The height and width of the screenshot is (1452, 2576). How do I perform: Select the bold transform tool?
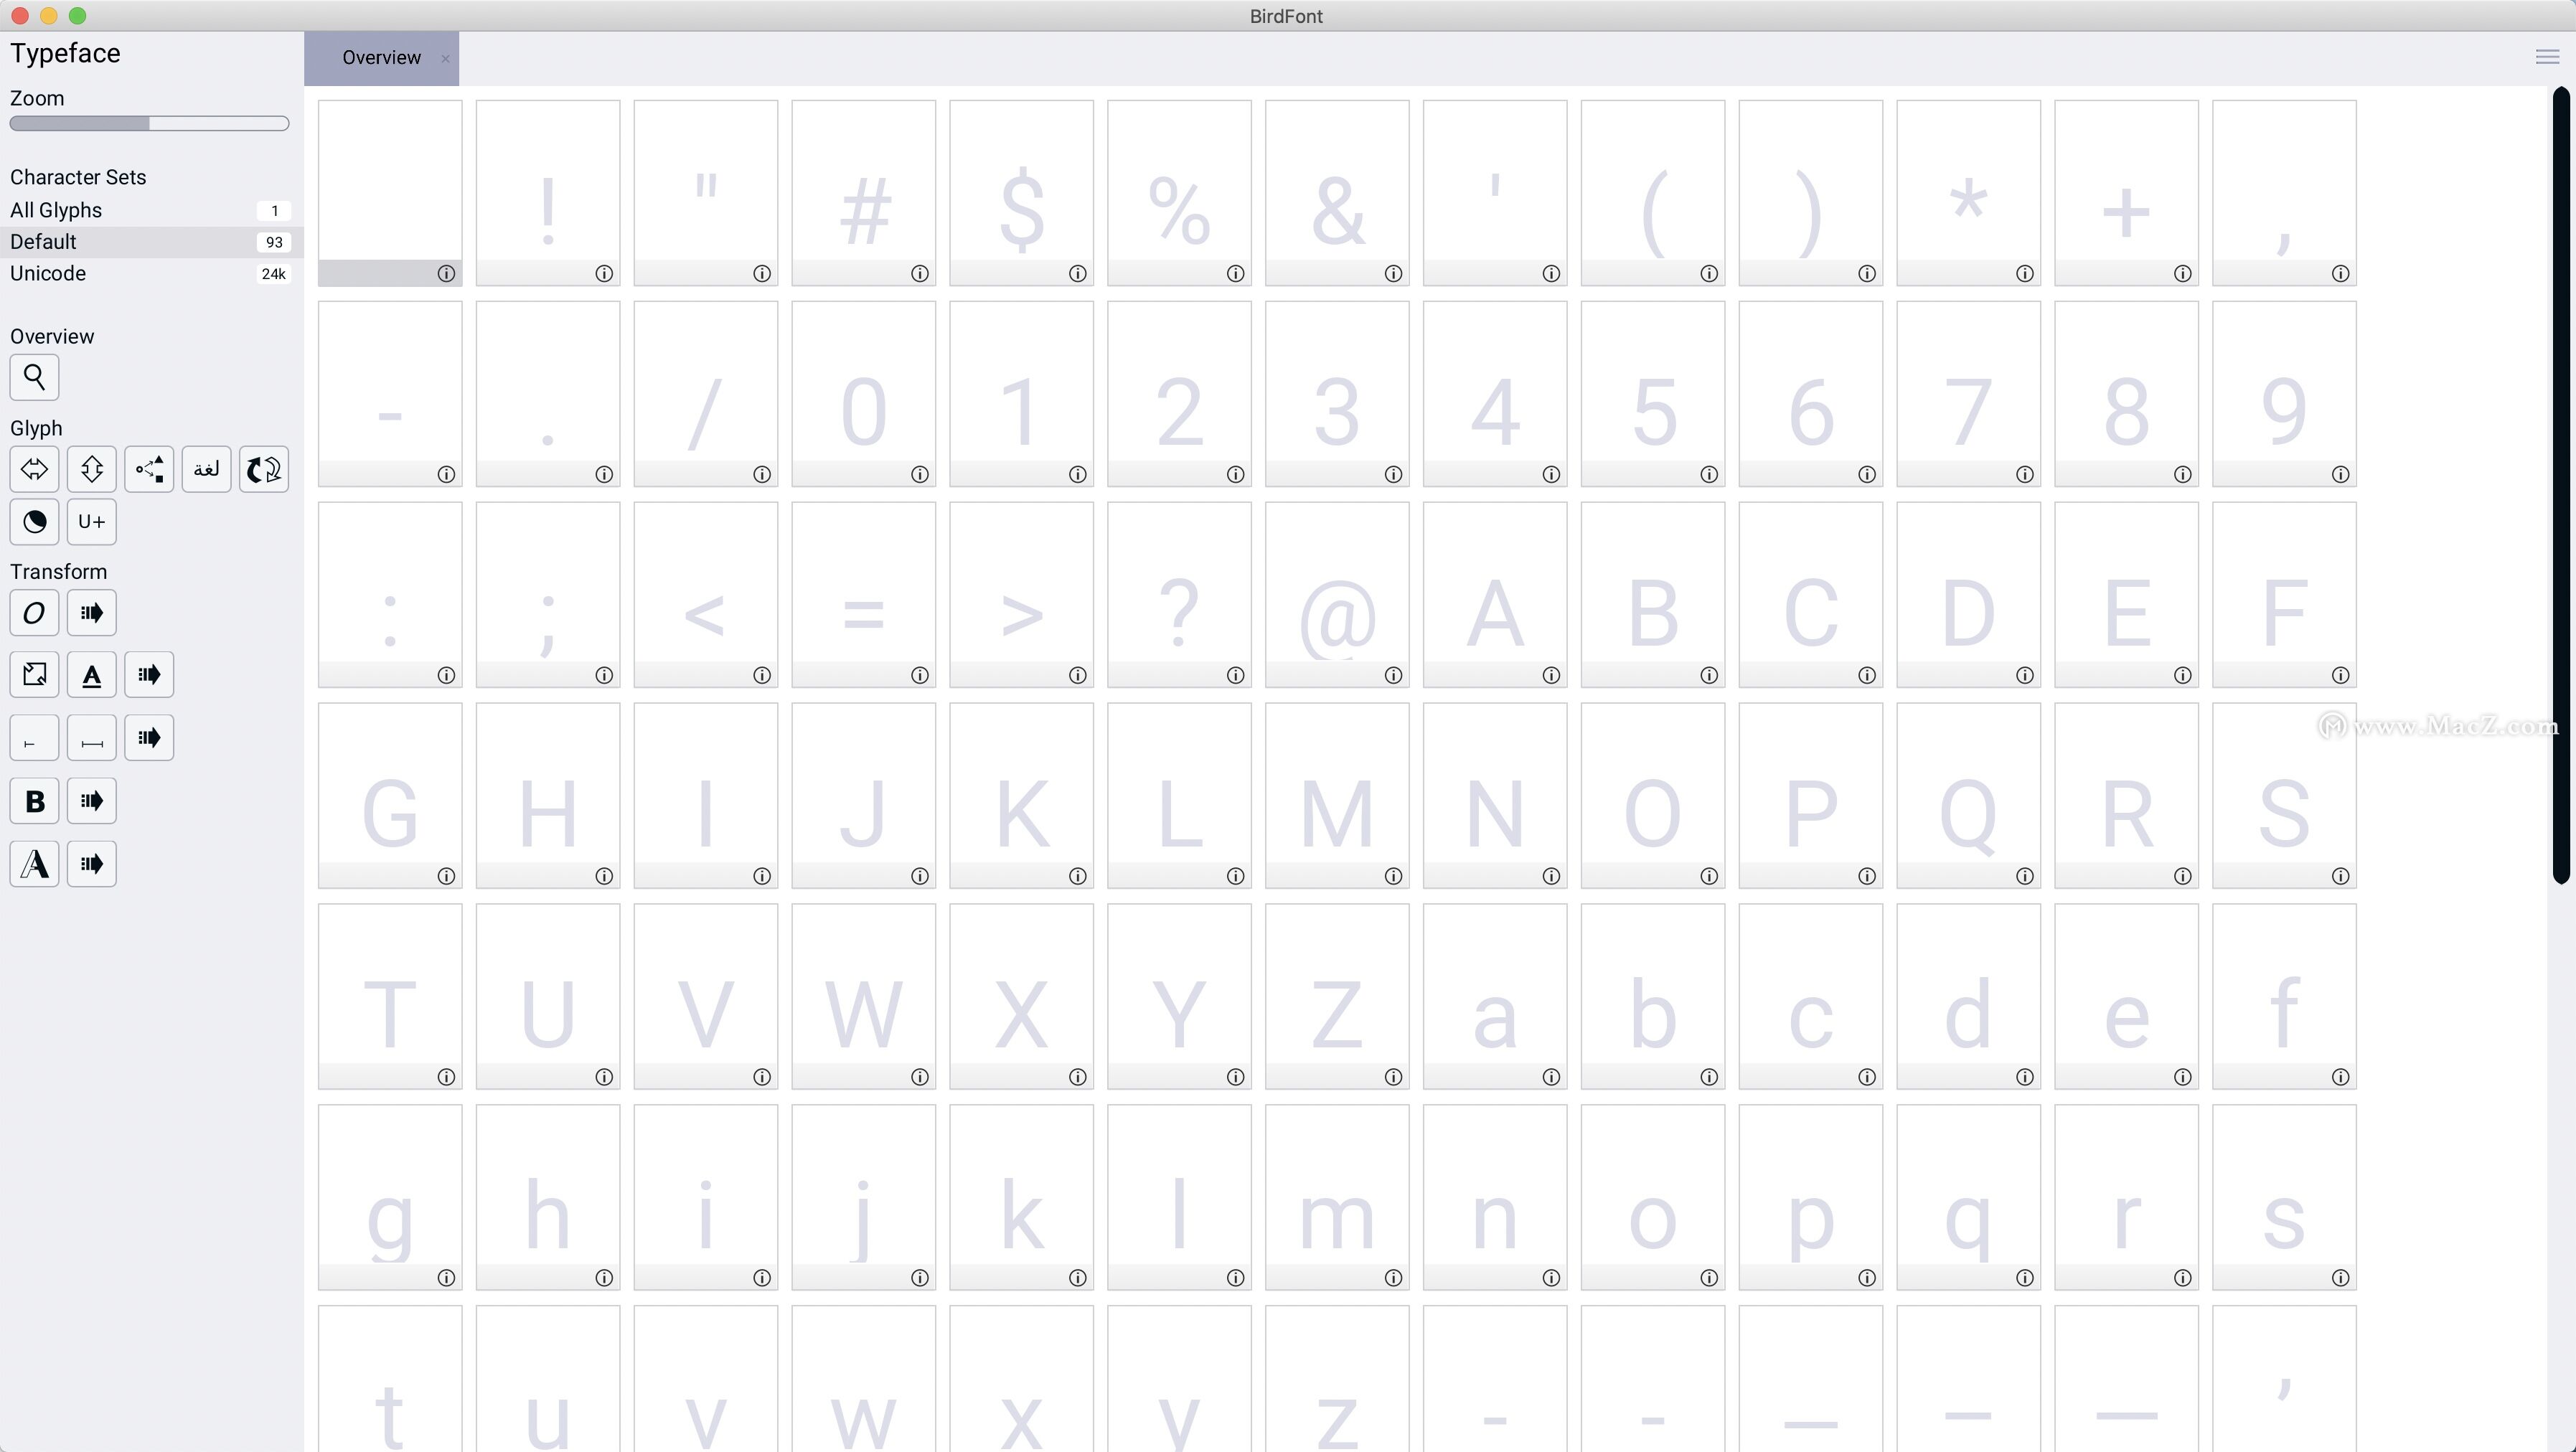tap(34, 800)
